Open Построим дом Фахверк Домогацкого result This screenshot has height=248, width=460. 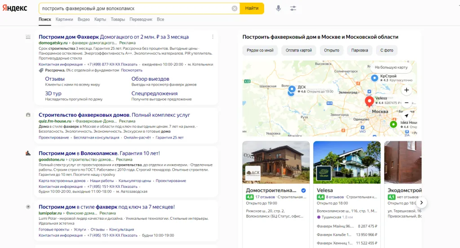[114, 37]
